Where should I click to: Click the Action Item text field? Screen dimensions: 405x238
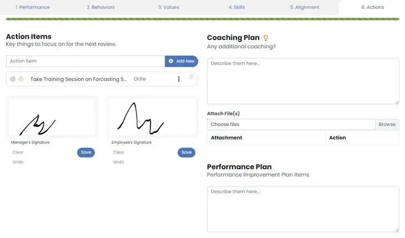pyautogui.click(x=85, y=61)
